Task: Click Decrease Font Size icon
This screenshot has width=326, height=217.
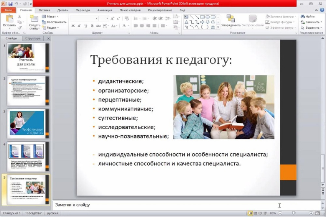Action: pos(118,19)
